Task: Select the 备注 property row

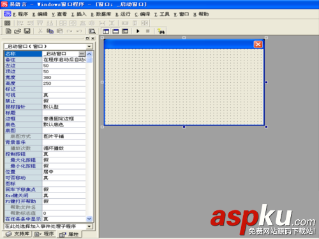Action: [x=45, y=60]
